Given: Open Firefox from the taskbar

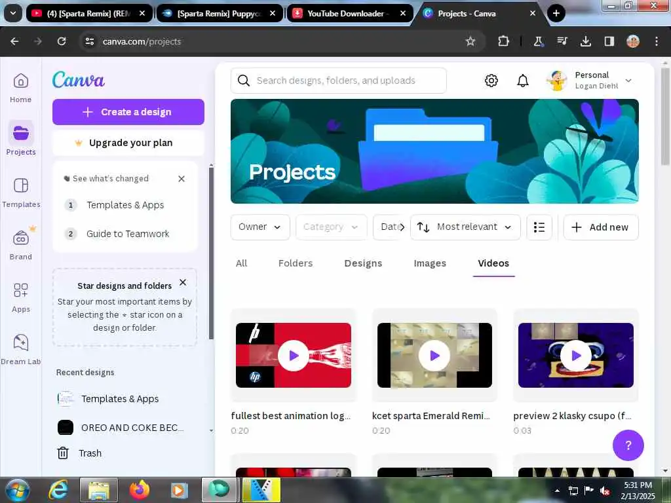Looking at the screenshot, I should 140,490.
